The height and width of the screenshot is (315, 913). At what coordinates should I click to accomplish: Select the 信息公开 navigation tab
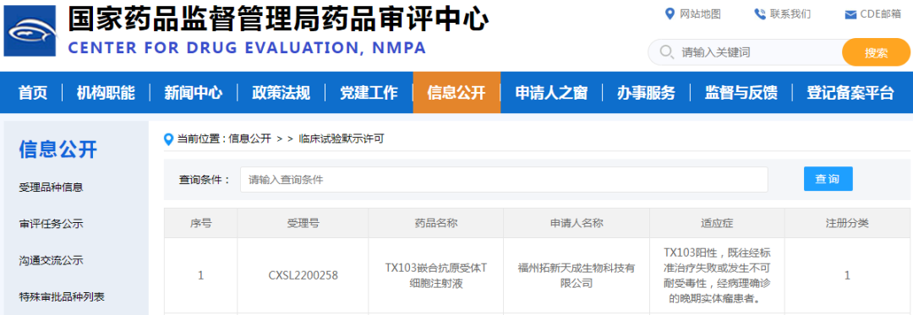tap(456, 92)
